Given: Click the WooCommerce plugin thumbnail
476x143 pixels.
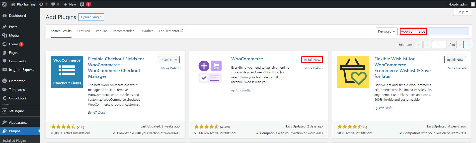Looking at the screenshot, I should (x=210, y=72).
